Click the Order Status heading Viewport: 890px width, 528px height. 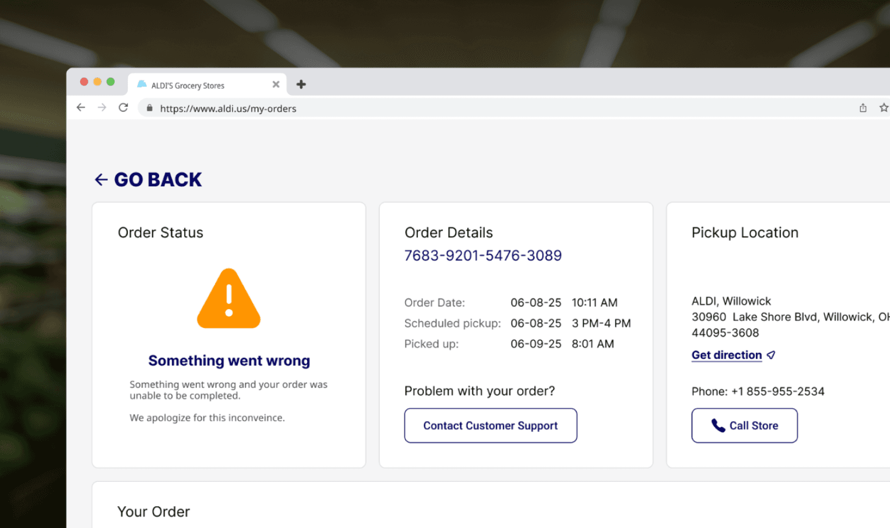(160, 232)
